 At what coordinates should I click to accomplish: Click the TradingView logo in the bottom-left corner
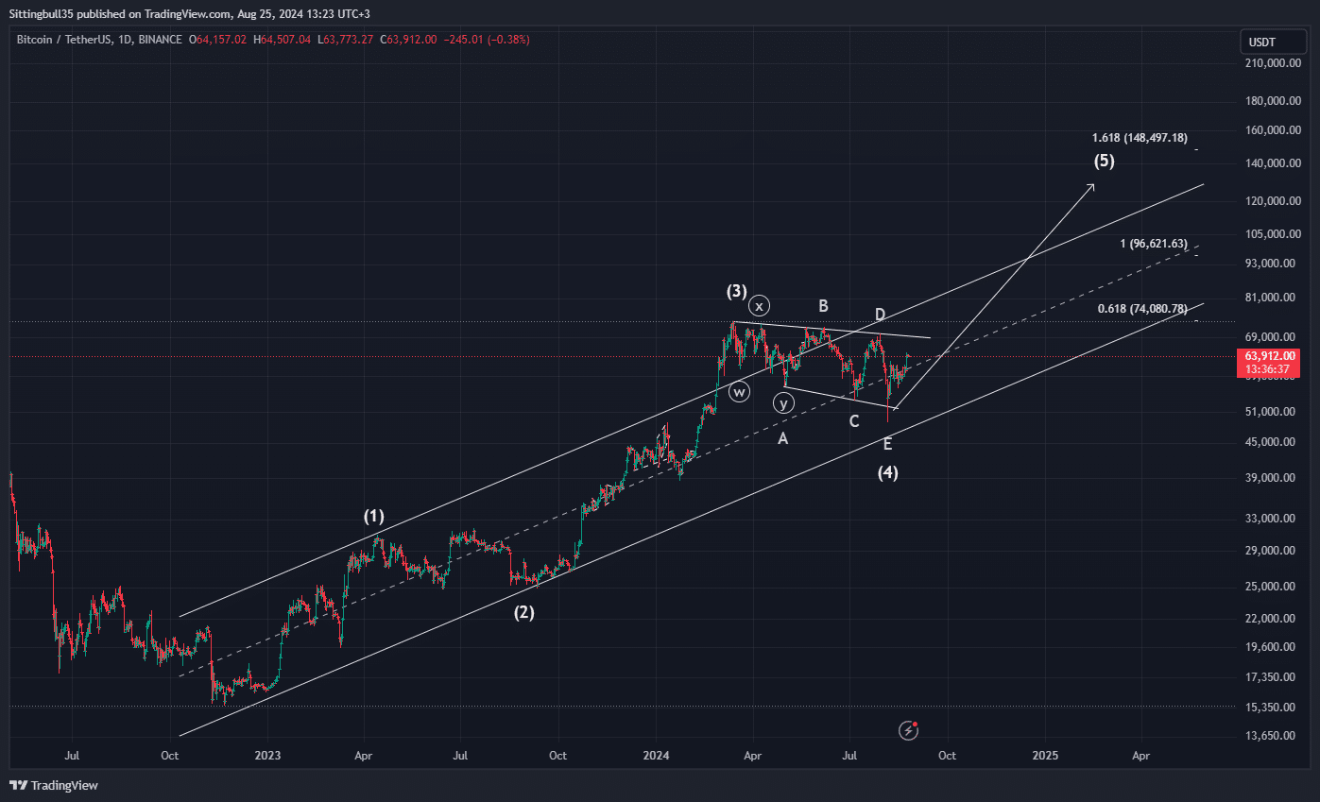tap(54, 785)
